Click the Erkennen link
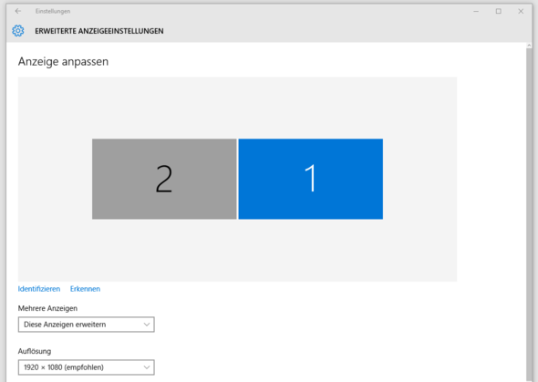 (85, 289)
